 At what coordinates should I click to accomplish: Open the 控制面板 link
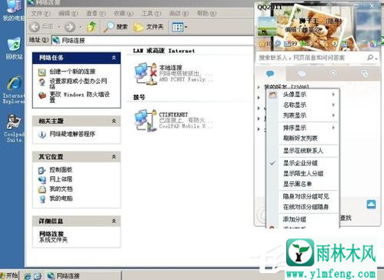tap(61, 169)
